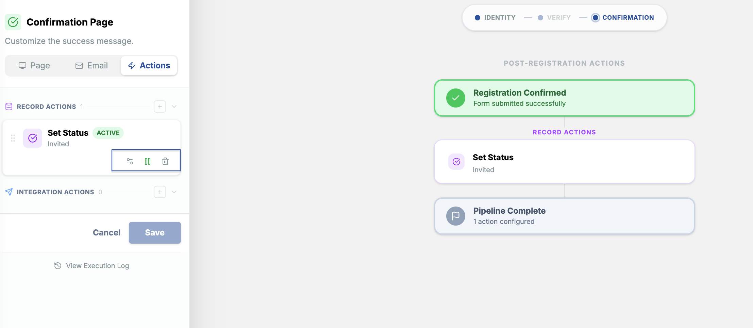Image resolution: width=753 pixels, height=328 pixels.
Task: Pause the Set Status action
Action: point(148,161)
